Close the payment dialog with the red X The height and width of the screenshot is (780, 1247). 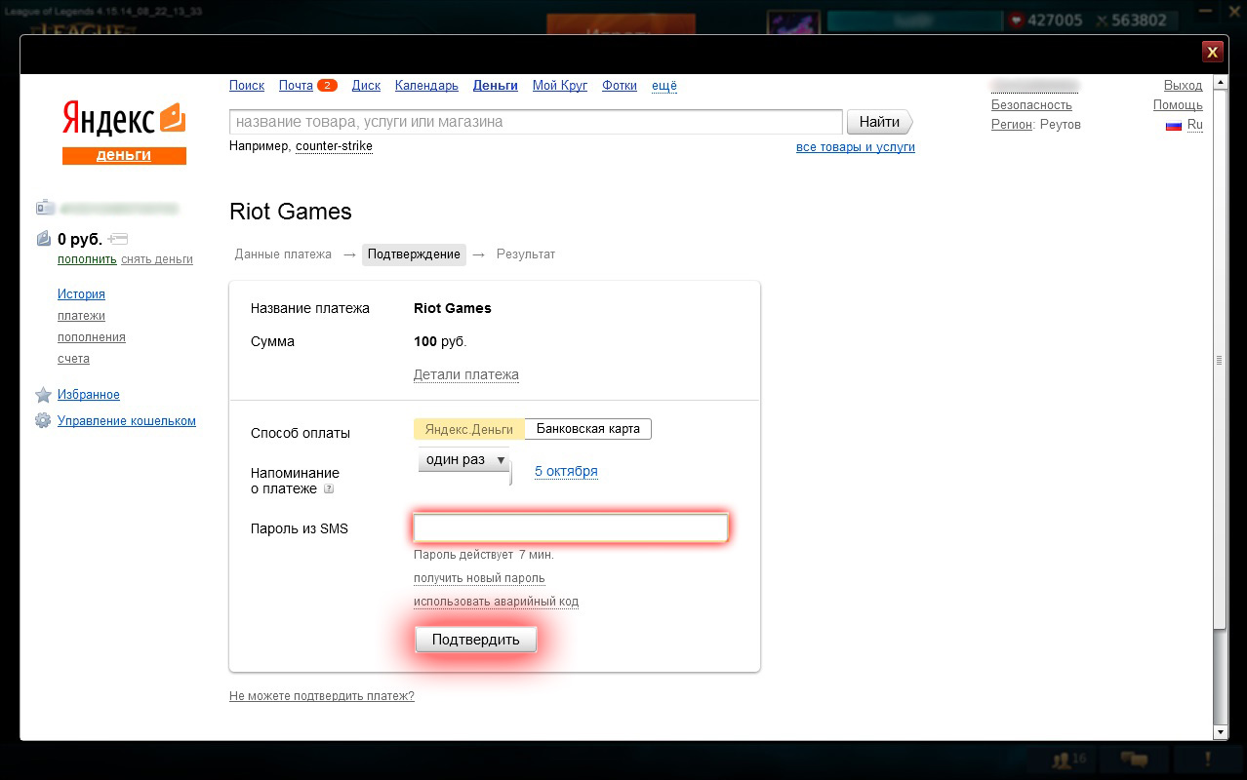pos(1212,53)
